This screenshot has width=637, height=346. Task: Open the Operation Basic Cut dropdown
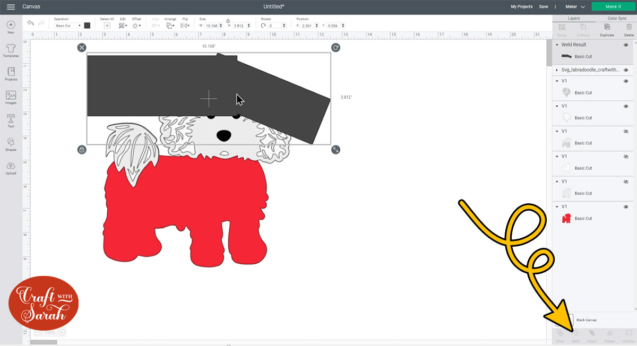(68, 25)
